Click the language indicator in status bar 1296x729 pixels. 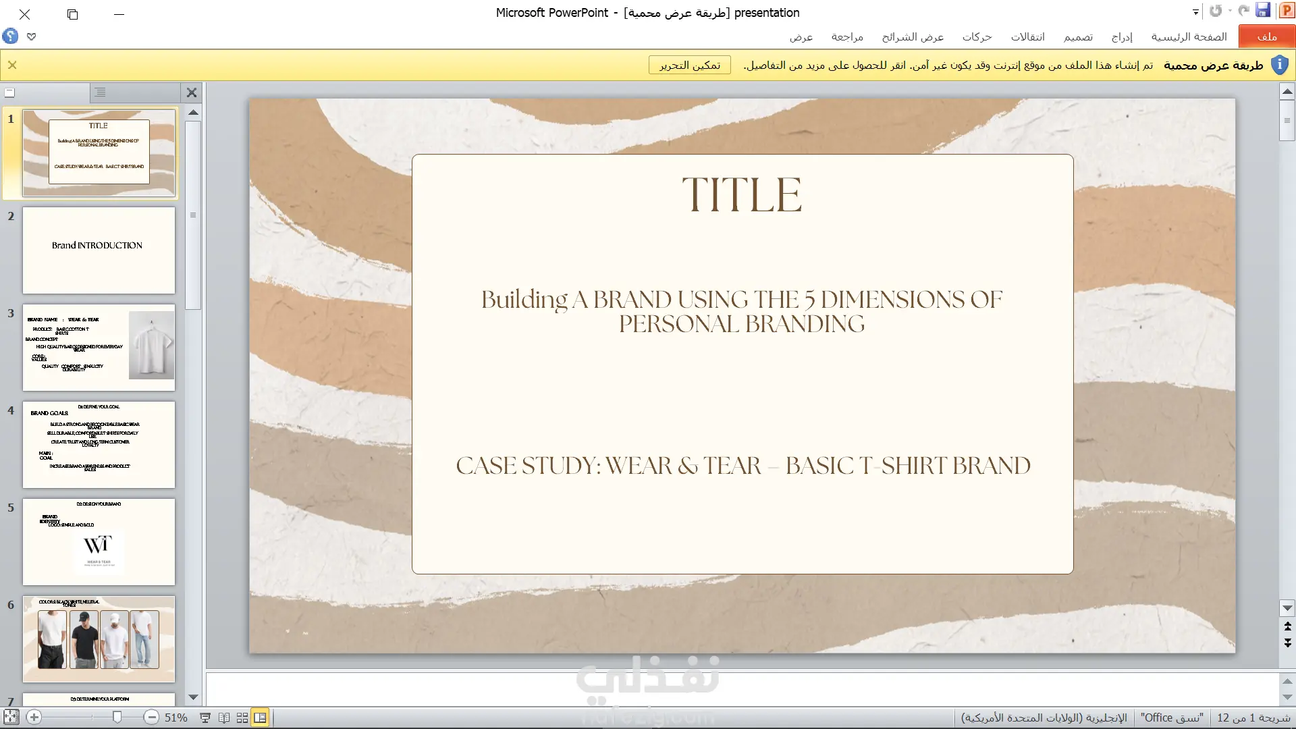[1044, 718]
